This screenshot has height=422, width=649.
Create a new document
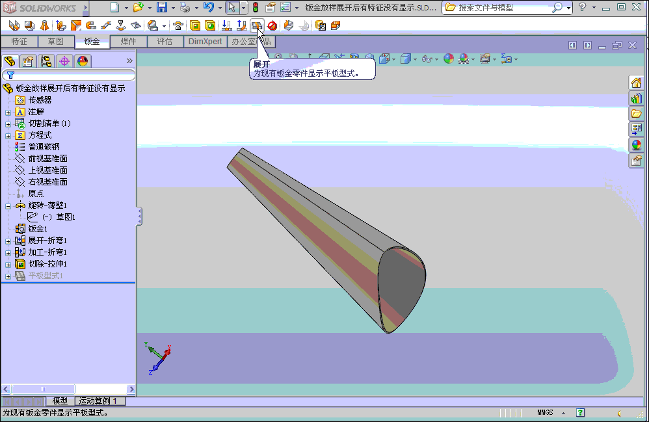[114, 7]
